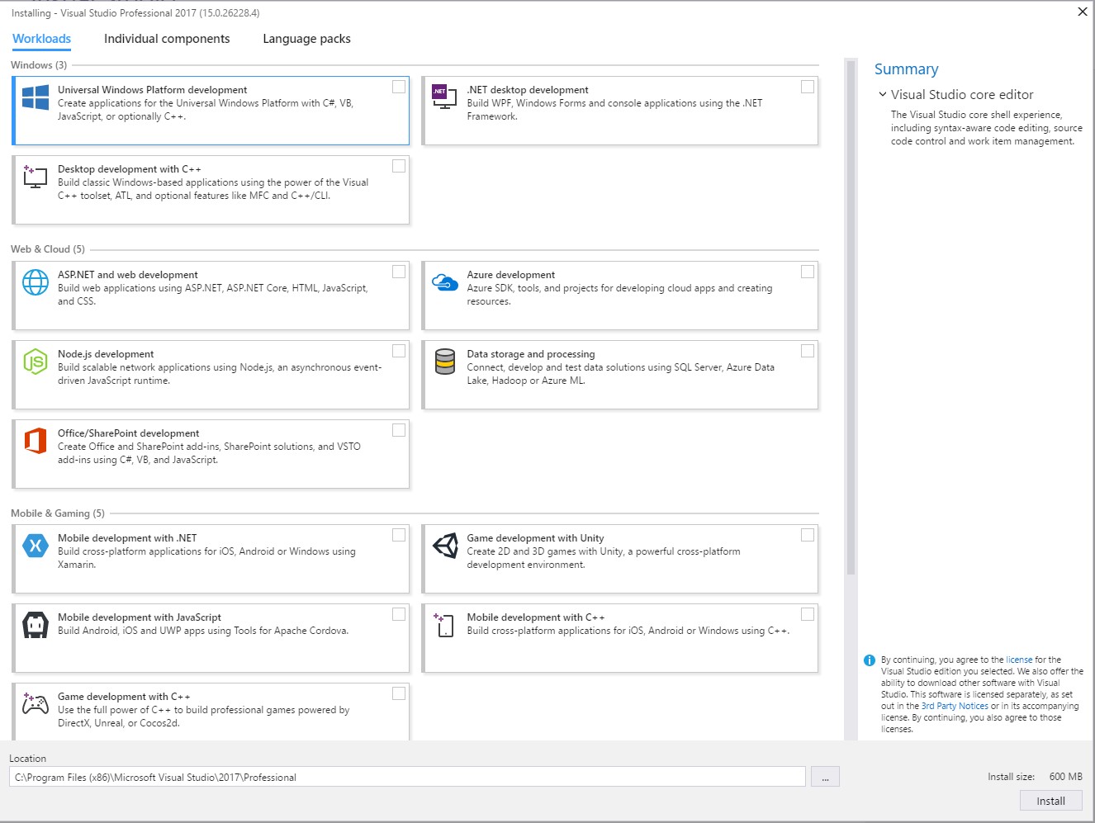Screen dimensions: 1095x823
Task: Collapse the Visual Studio core editor section
Action: point(883,95)
